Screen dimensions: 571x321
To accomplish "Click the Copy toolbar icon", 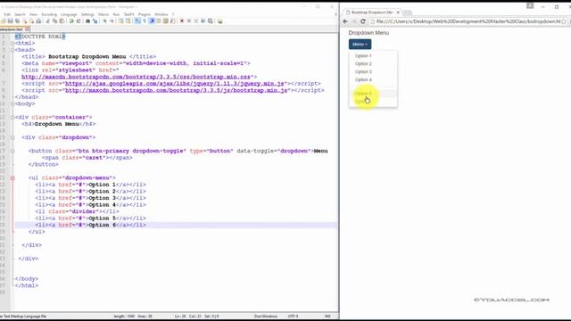I will (54, 21).
